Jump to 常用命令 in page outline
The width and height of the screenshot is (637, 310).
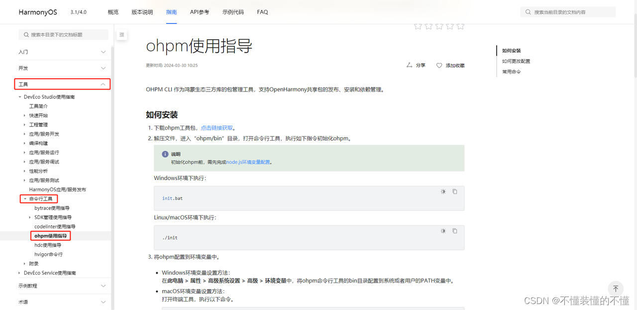point(512,72)
